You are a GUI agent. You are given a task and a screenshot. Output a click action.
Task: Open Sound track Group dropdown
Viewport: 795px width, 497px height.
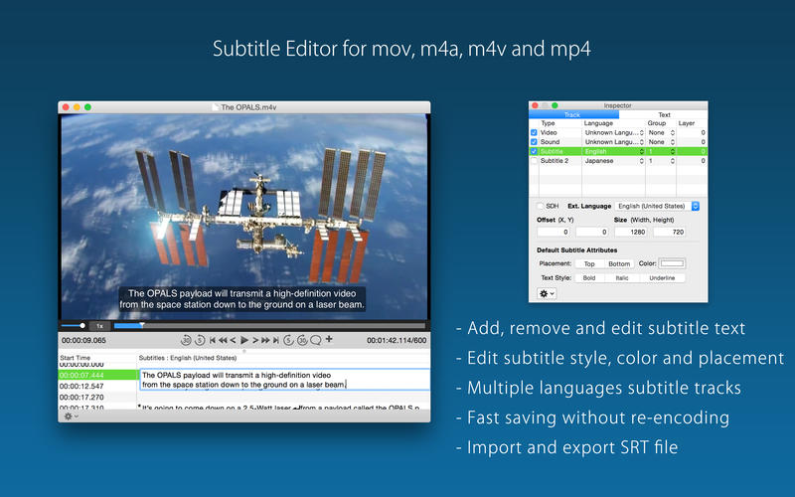click(x=661, y=142)
